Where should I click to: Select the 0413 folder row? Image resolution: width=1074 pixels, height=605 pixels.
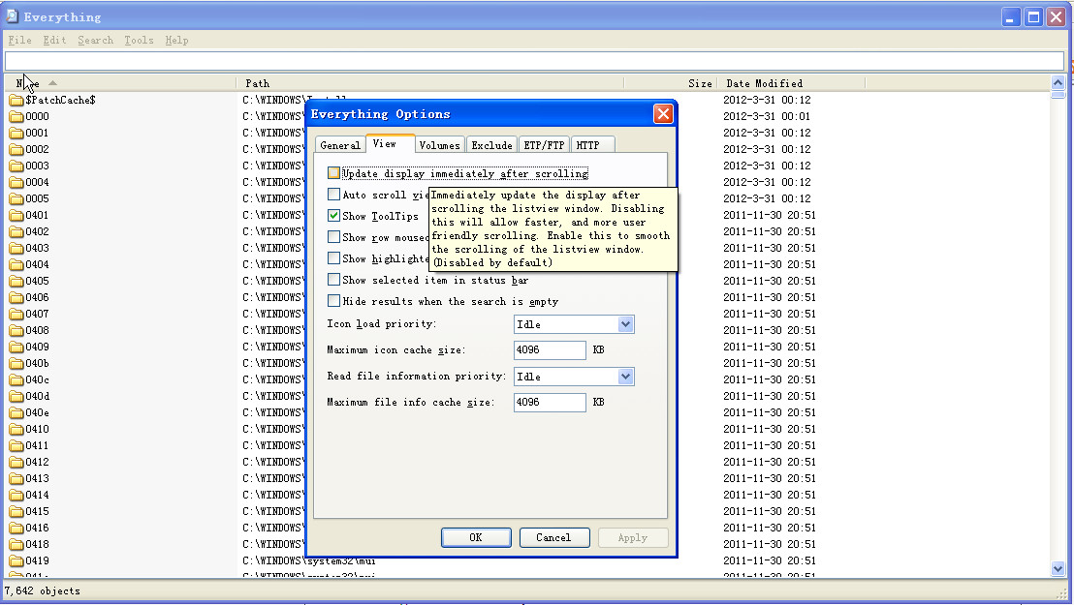click(x=155, y=478)
